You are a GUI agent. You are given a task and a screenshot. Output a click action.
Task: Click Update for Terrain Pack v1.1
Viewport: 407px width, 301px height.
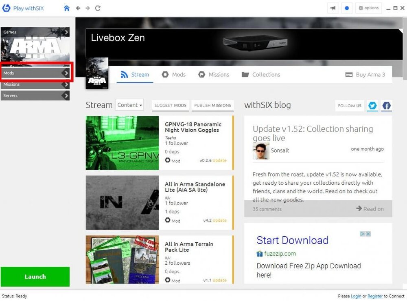(x=219, y=280)
